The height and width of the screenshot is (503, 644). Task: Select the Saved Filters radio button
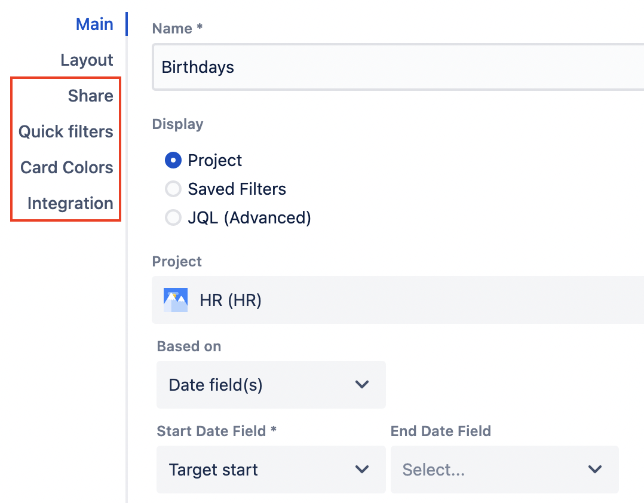tap(173, 189)
